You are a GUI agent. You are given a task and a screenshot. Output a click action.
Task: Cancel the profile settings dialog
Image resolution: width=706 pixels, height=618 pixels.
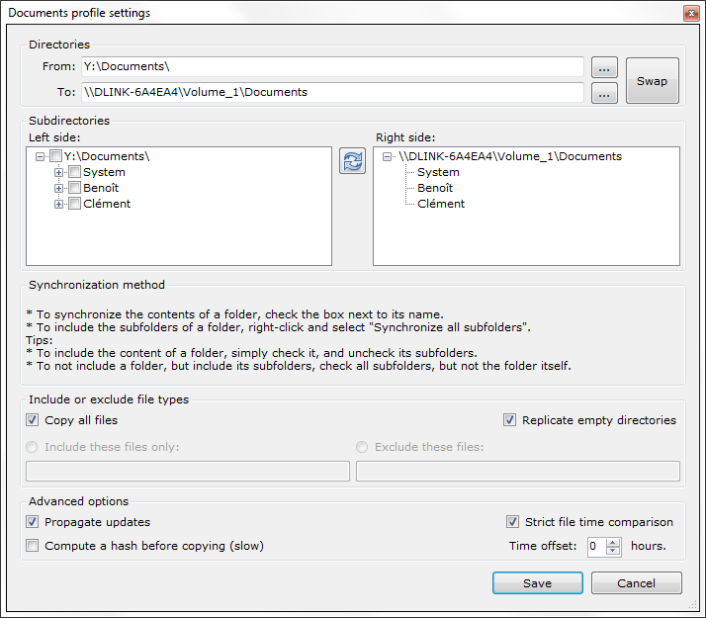(636, 583)
